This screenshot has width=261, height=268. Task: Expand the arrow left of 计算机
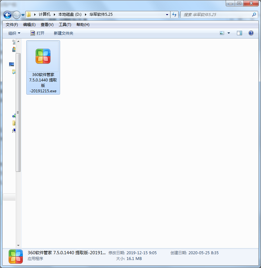click(x=35, y=14)
